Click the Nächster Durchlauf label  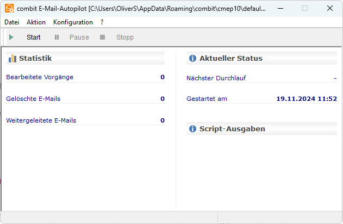[216, 78]
